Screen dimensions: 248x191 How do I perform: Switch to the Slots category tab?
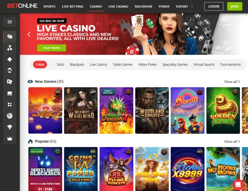[x=61, y=64]
